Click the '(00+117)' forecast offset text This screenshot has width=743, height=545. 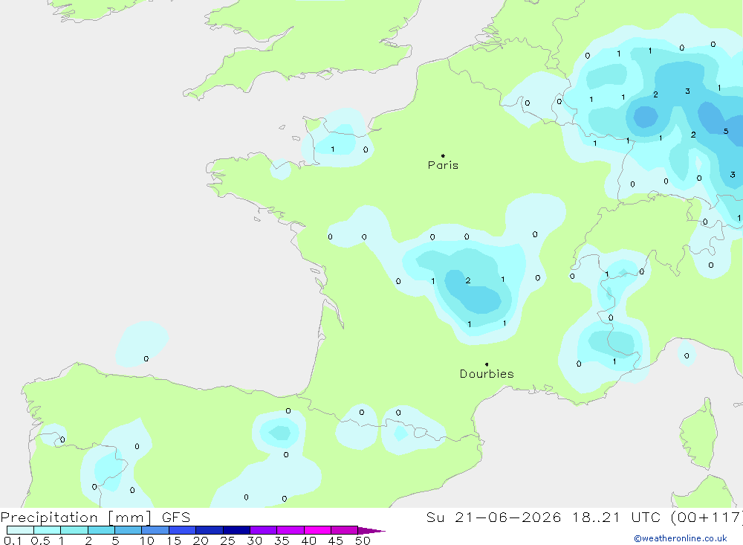coord(707,517)
